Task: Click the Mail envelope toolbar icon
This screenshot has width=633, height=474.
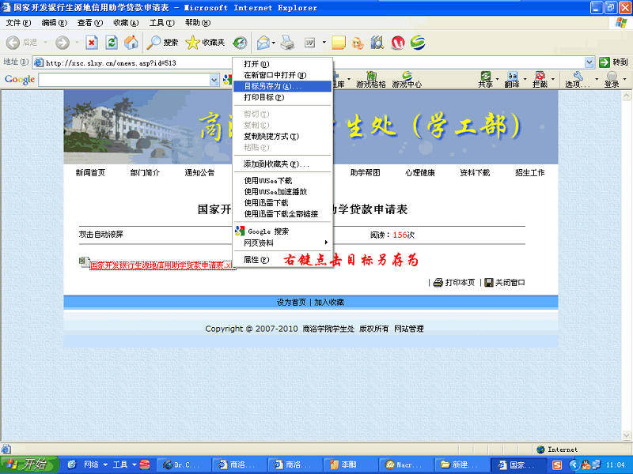Action: (x=263, y=43)
